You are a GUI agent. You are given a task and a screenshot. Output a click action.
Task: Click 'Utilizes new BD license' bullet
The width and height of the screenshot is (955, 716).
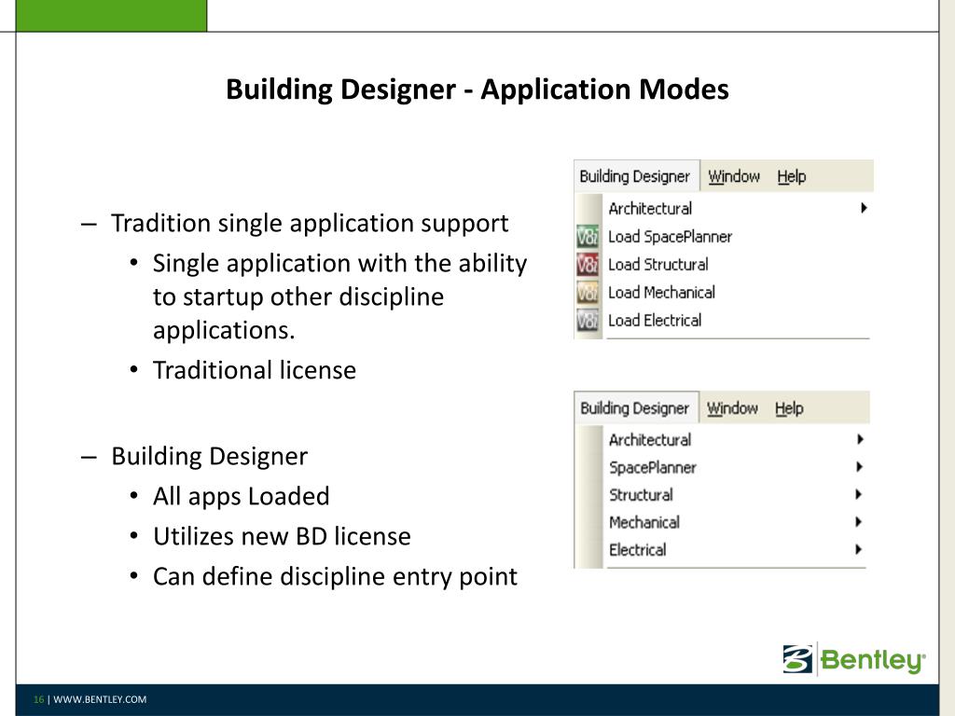[282, 536]
